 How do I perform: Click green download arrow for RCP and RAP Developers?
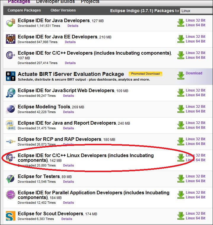pos(181,141)
